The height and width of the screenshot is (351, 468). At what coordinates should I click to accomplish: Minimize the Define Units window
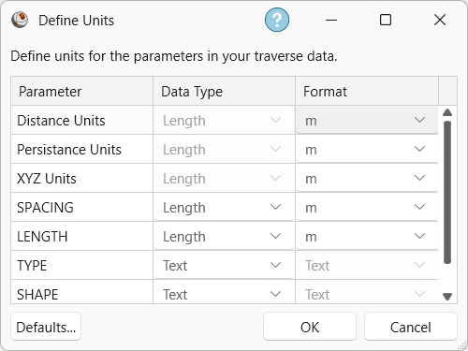pos(331,20)
